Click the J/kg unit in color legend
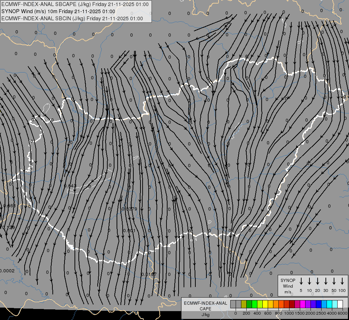349x320 pixels. click(205, 315)
